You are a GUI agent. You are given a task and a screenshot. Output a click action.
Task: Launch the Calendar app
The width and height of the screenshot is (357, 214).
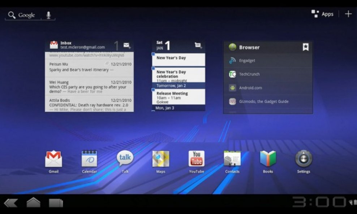click(x=89, y=158)
